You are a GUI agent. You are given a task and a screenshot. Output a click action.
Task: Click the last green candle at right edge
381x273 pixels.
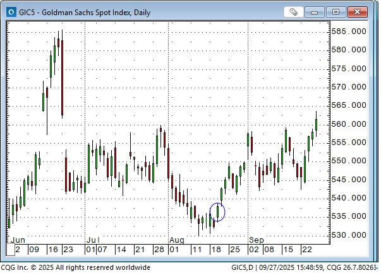click(x=317, y=124)
